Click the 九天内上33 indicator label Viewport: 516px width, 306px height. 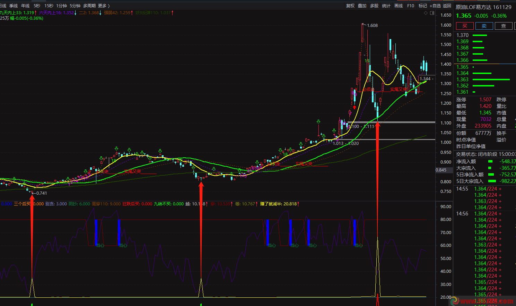tap(18, 13)
